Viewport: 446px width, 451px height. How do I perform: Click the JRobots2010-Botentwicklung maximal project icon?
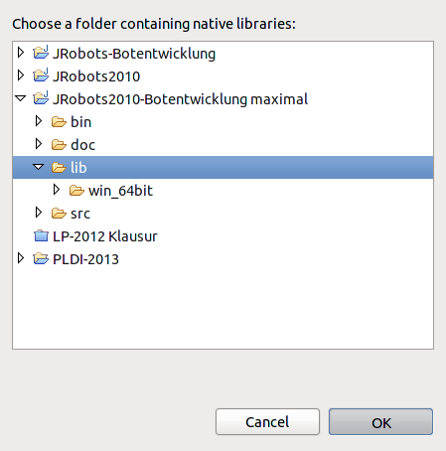41,98
